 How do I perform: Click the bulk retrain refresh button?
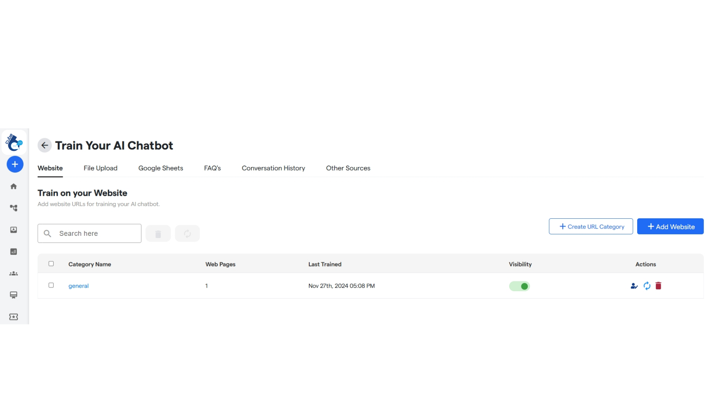(187, 233)
